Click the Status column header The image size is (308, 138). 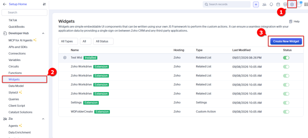287,50
